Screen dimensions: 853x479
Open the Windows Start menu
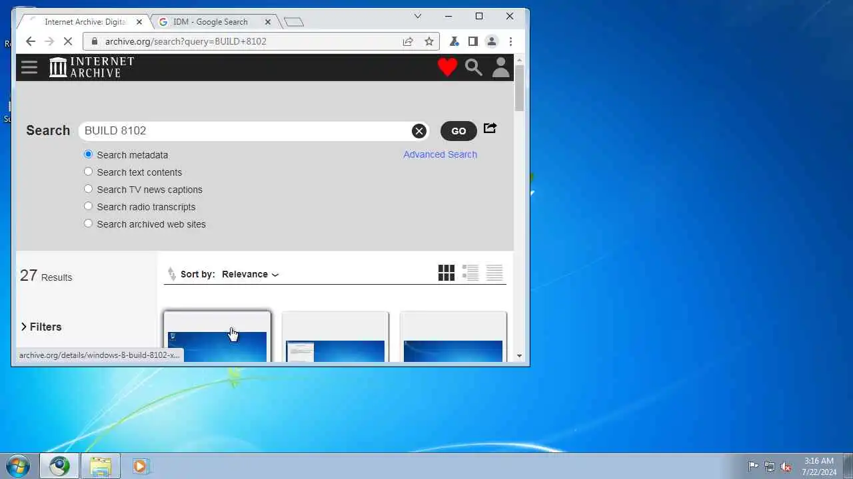click(18, 466)
